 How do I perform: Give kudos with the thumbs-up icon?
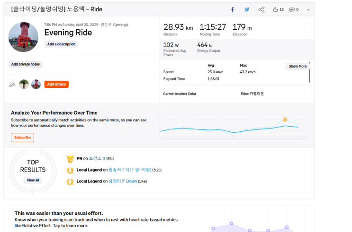point(275,9)
